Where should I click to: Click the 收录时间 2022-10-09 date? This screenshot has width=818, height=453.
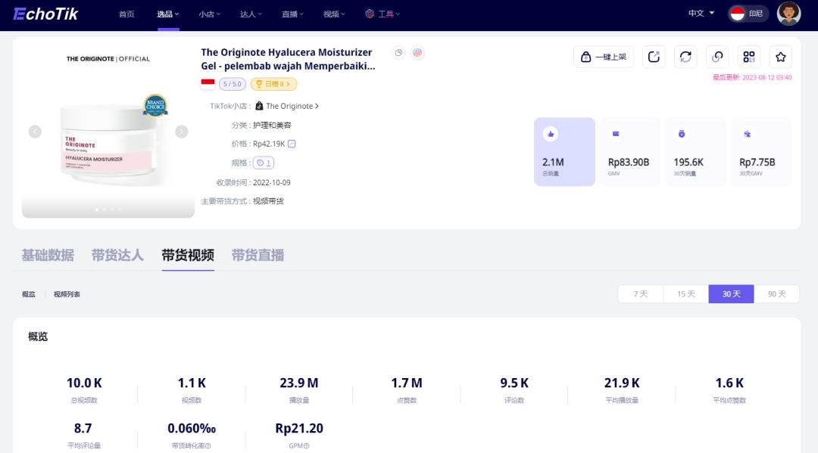[x=272, y=183]
